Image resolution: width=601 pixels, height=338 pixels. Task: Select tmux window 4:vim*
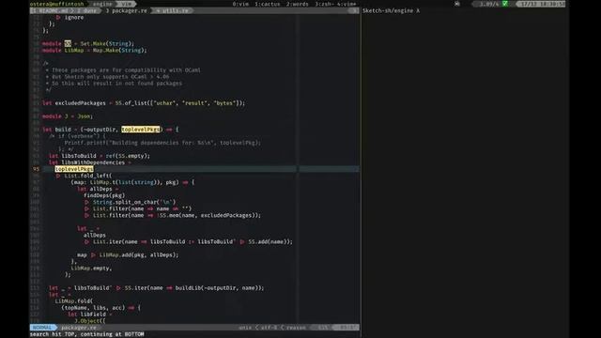(347, 4)
